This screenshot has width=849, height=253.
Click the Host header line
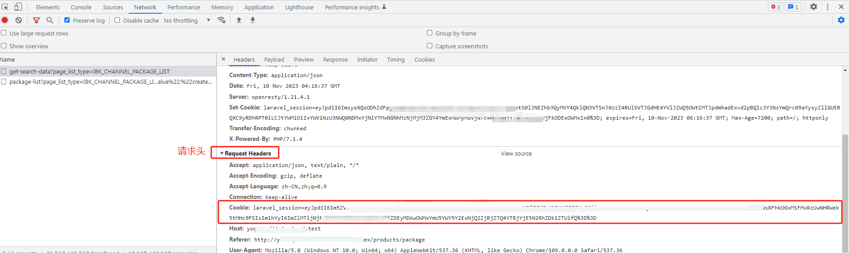[x=275, y=229]
